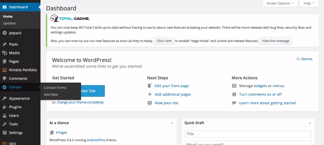Image resolution: width=324 pixels, height=145 pixels.
Task: Open Edit your front page link
Action: pyautogui.click(x=172, y=86)
